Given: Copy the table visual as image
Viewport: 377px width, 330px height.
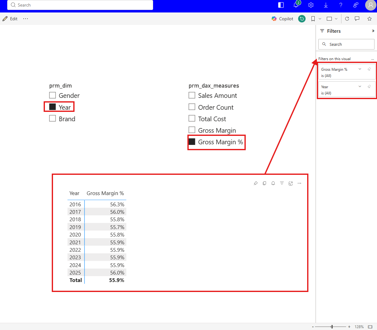Looking at the screenshot, I should [264, 183].
